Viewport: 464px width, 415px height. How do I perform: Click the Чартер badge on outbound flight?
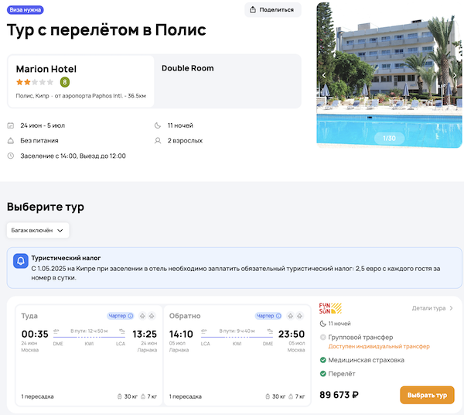(x=120, y=316)
